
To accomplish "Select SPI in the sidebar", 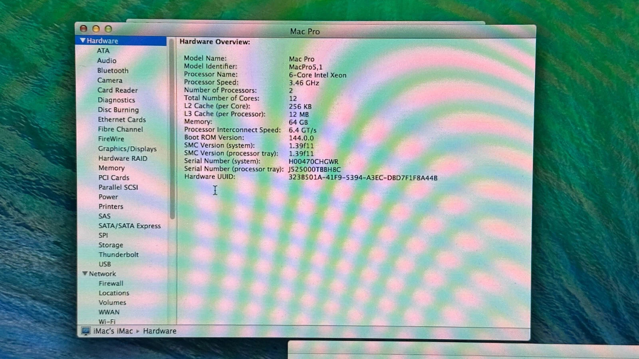I will point(103,235).
